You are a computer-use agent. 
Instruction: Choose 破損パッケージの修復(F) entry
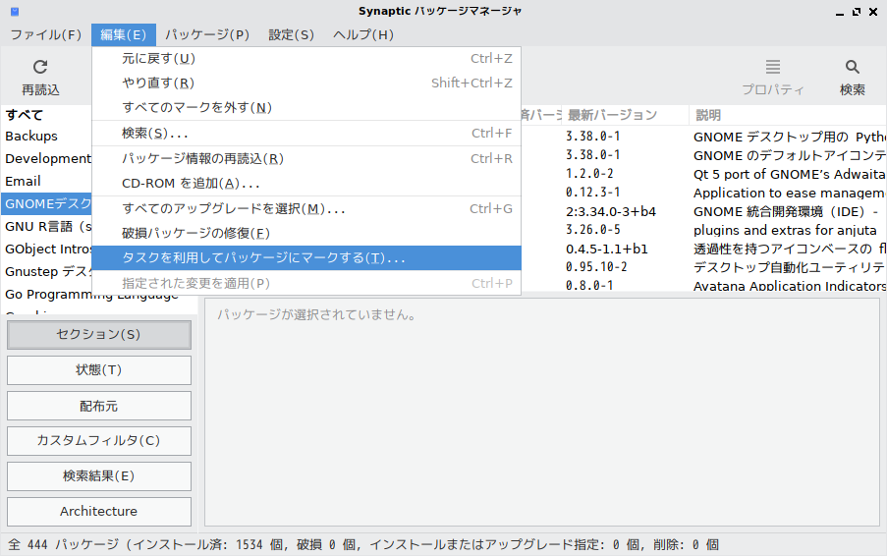click(x=306, y=233)
